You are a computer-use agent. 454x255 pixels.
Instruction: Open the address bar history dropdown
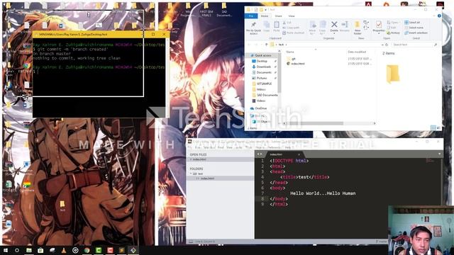pos(382,45)
